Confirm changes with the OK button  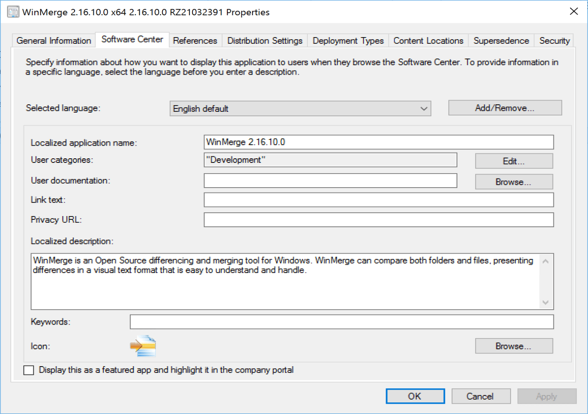point(415,396)
